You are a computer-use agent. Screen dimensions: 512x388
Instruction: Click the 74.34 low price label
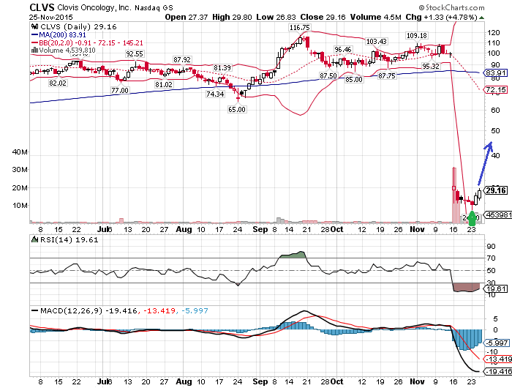point(215,94)
